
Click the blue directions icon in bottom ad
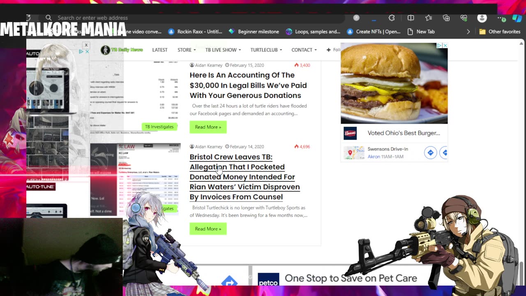tap(229, 282)
